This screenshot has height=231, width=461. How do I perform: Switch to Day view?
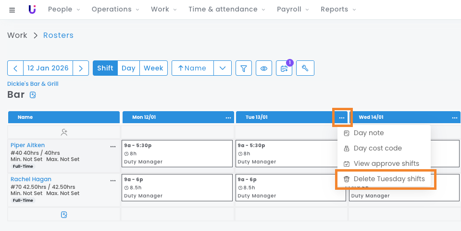(x=128, y=68)
